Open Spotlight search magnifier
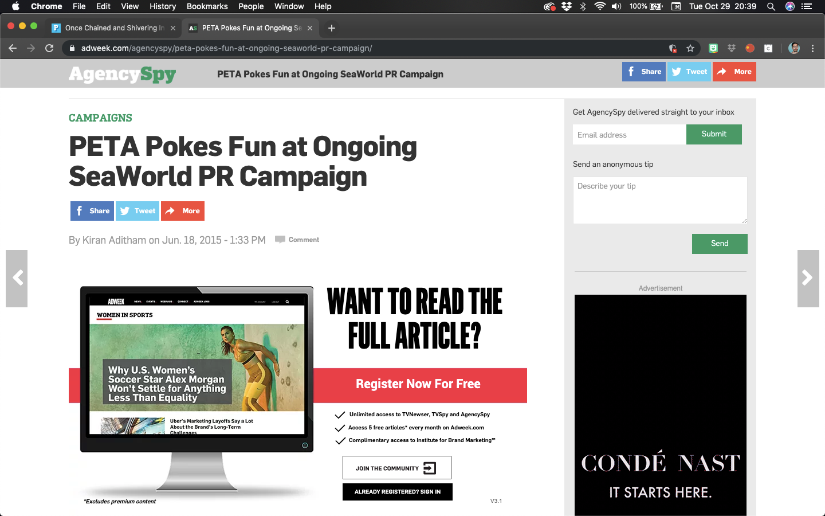Image resolution: width=825 pixels, height=516 pixels. click(771, 6)
